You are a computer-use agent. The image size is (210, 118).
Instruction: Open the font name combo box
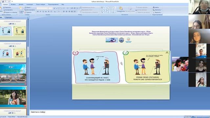pos(42,8)
